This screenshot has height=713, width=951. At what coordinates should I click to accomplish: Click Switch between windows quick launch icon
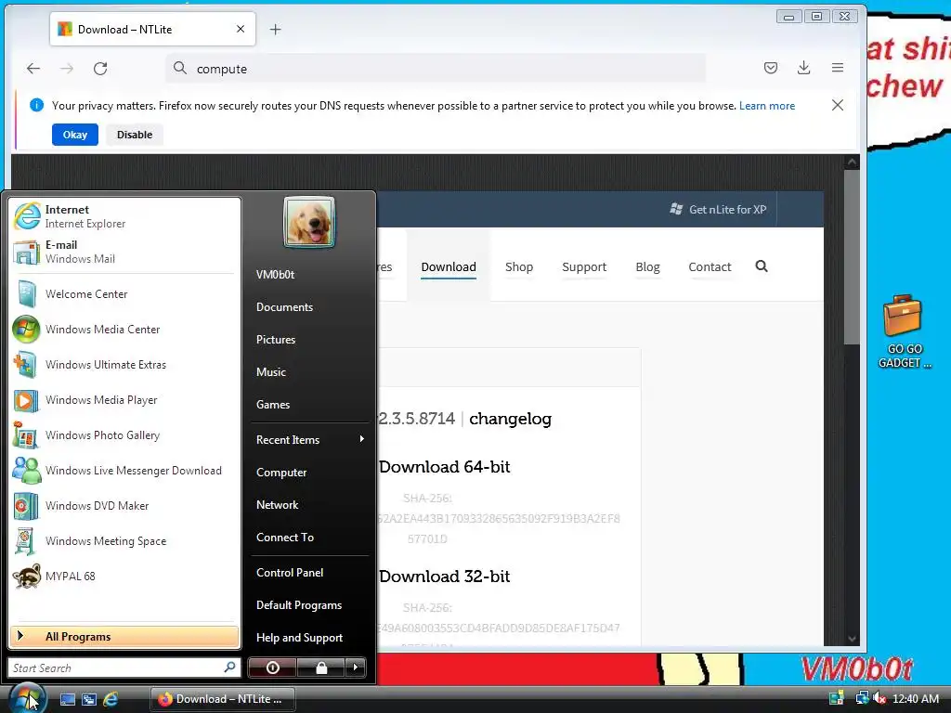pyautogui.click(x=89, y=699)
